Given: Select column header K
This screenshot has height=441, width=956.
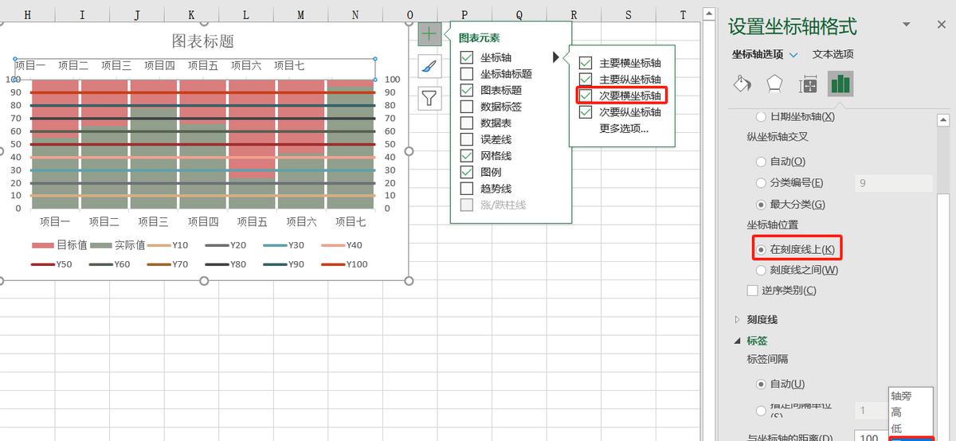Looking at the screenshot, I should click(x=191, y=14).
